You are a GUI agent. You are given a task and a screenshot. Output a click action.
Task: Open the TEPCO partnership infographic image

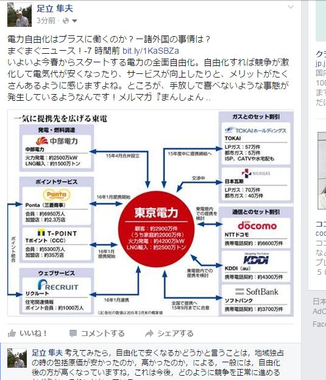click(x=151, y=213)
